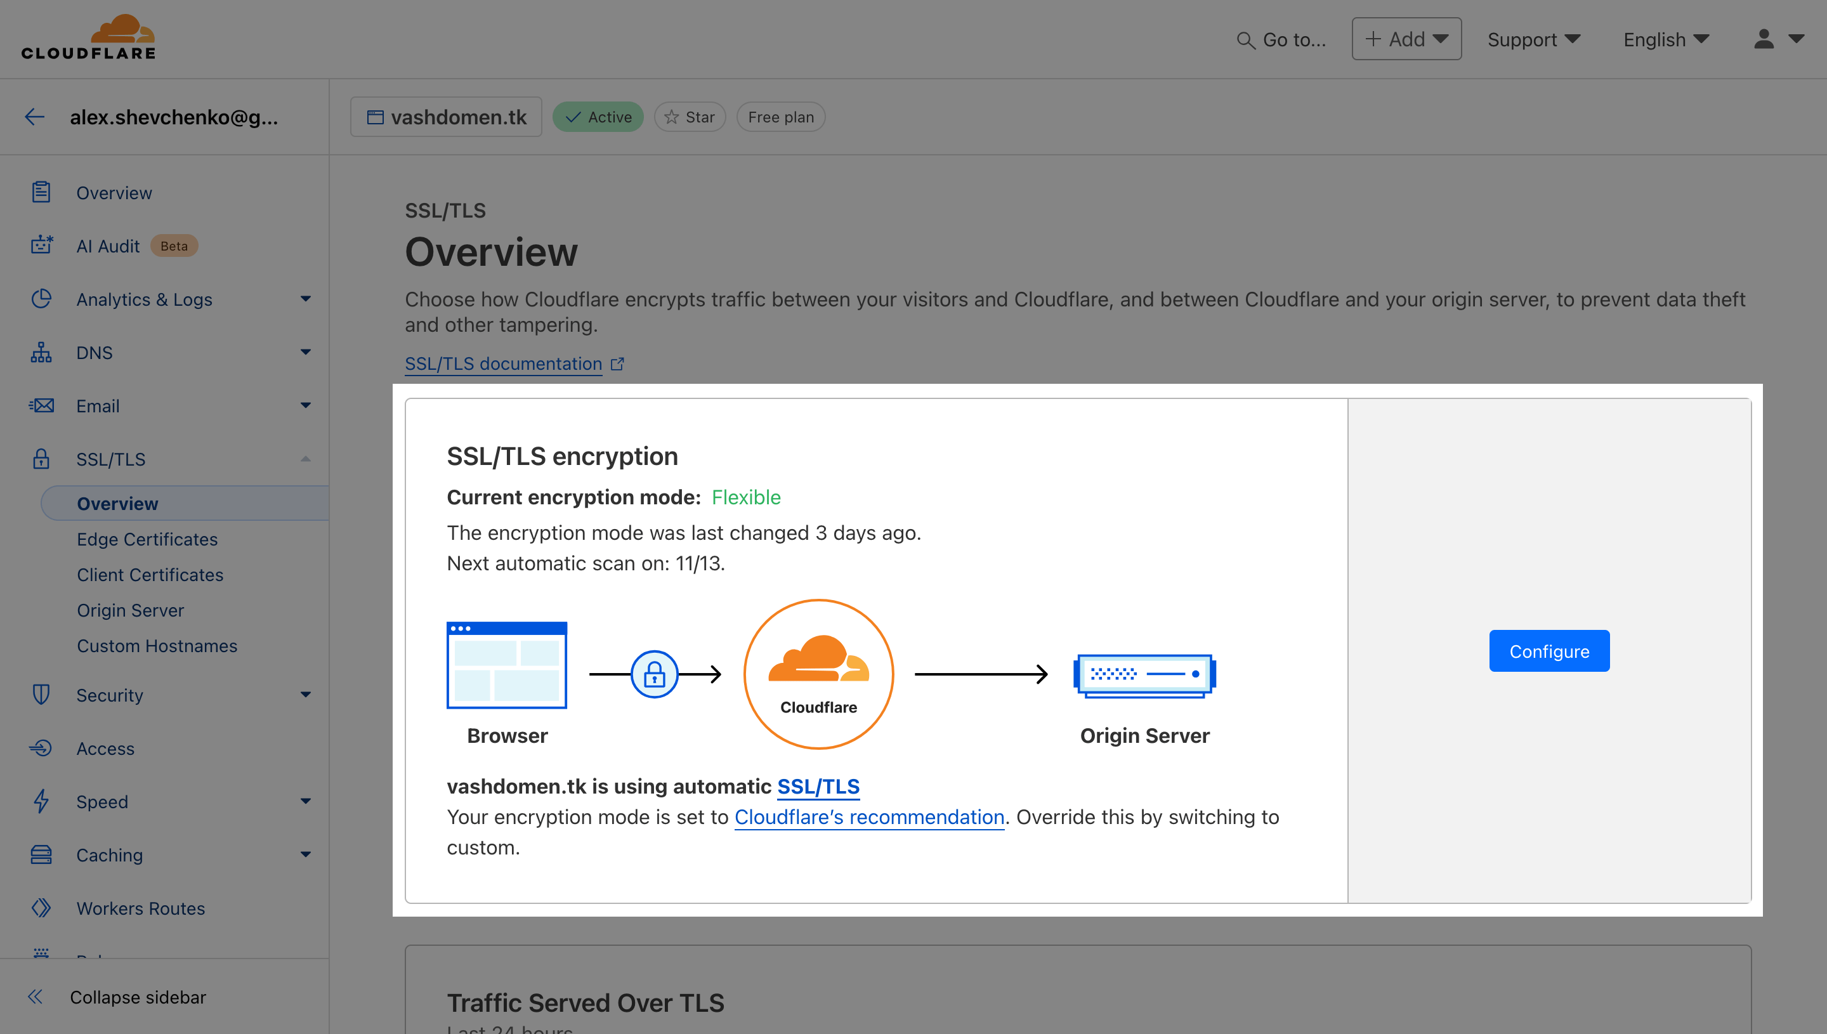Expand the Email section arrow

tap(305, 405)
